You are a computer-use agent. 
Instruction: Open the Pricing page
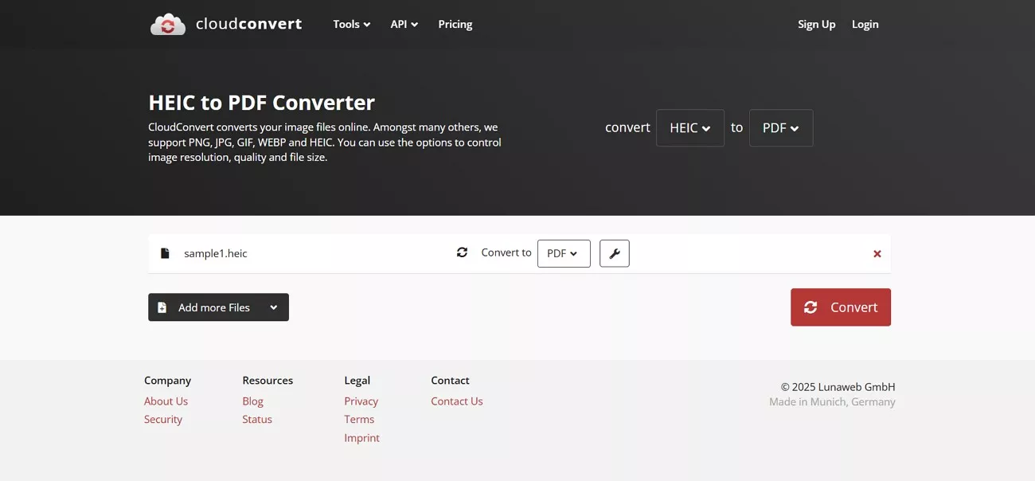(x=455, y=24)
